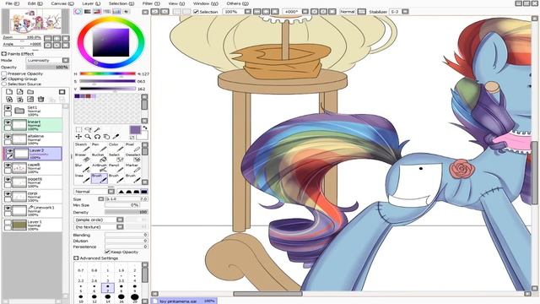Screen dimensions: 540x304
Task: Uncheck Keep Opacity checkbox
Action: [x=107, y=252]
